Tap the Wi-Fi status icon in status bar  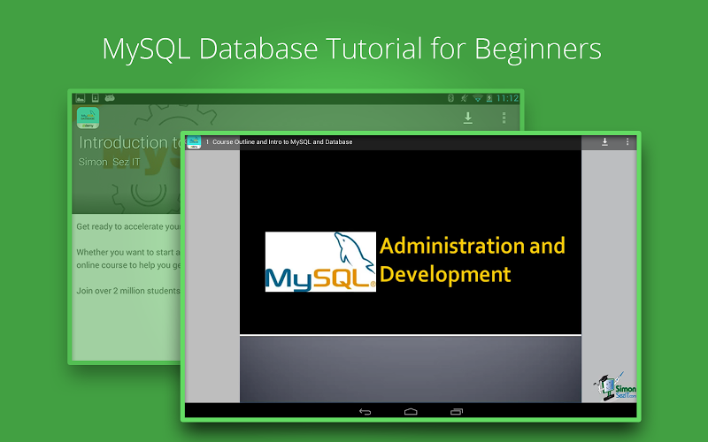click(x=477, y=98)
